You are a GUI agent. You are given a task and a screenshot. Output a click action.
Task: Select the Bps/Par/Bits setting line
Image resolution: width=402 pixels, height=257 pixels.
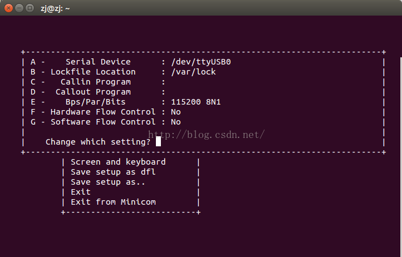pos(126,102)
